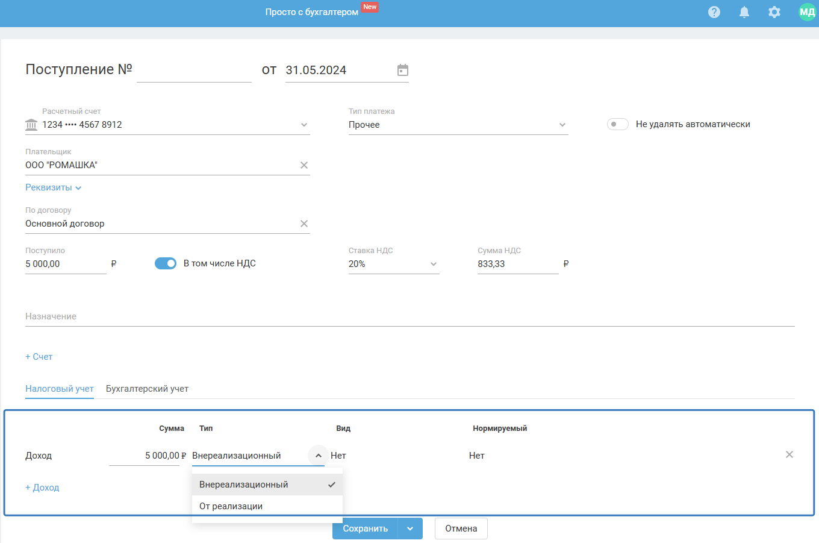Click the Назначение input field
The image size is (819, 543).
point(409,316)
